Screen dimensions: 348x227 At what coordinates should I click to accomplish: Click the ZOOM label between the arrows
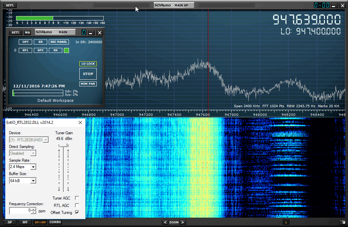tap(174, 222)
